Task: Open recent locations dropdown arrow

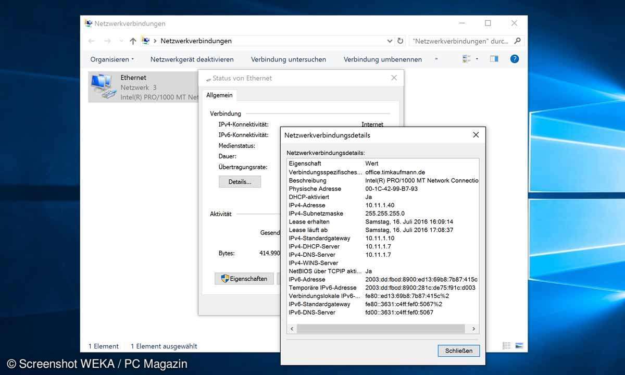Action: point(121,41)
